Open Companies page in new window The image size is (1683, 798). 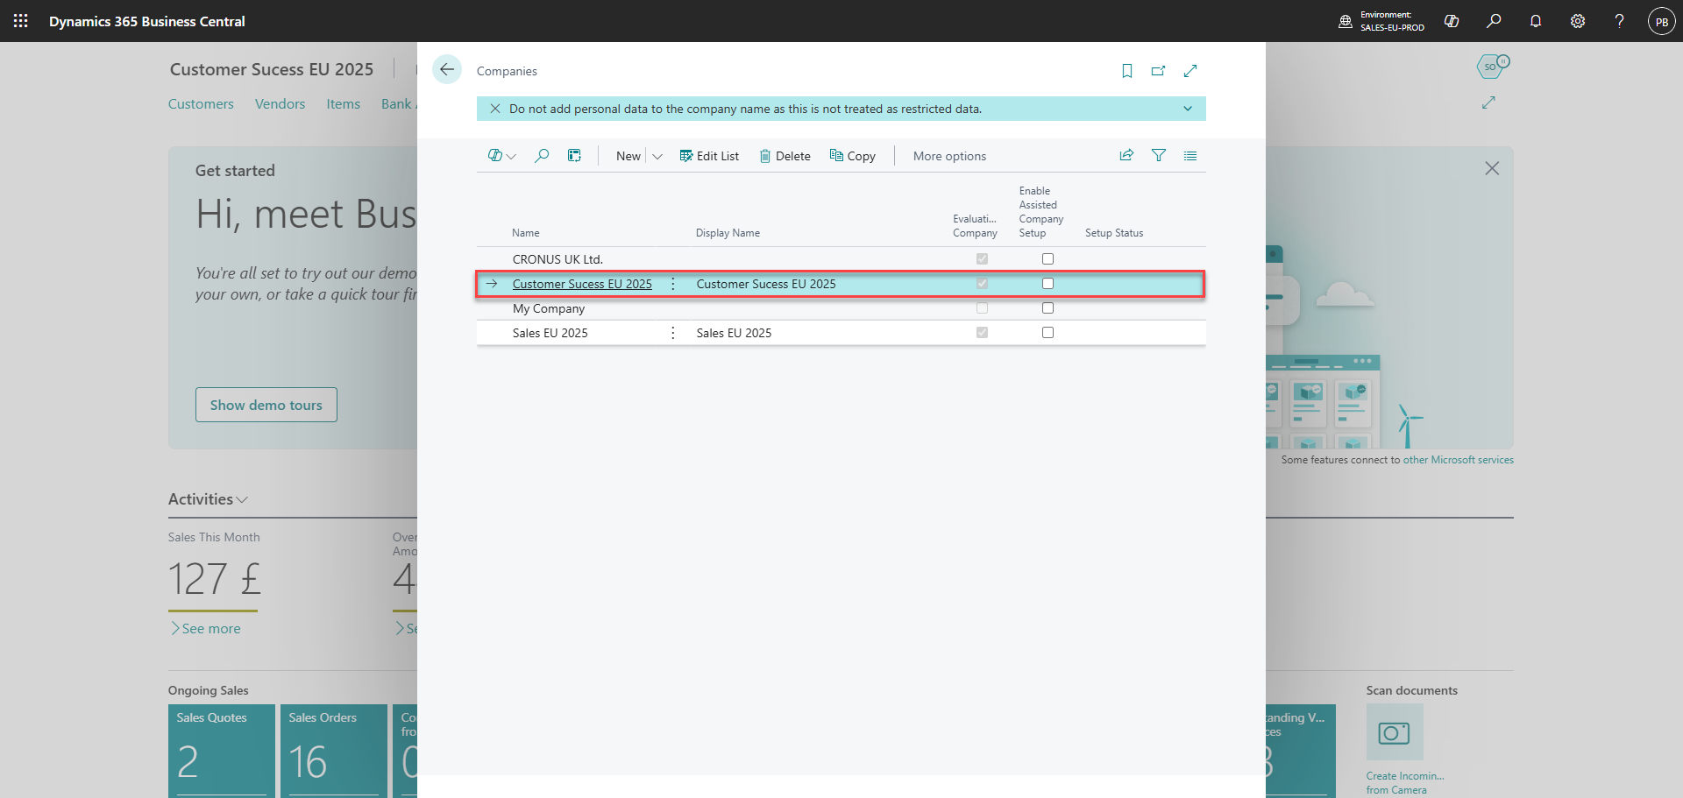click(1159, 71)
